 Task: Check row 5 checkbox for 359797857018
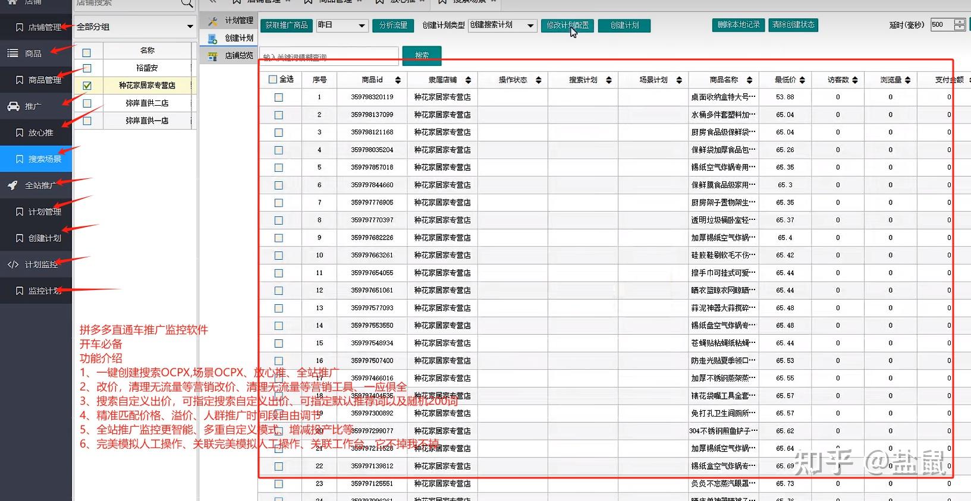pos(278,168)
